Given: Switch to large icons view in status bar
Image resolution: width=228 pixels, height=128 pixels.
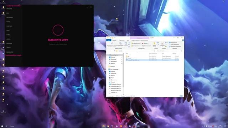Looking at the screenshot, I should (x=182, y=96).
